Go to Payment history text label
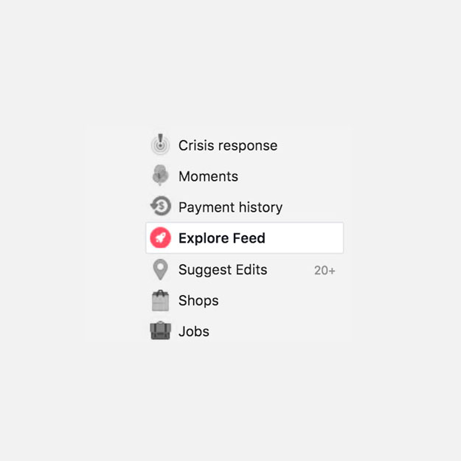The width and height of the screenshot is (461, 461). coord(230,207)
